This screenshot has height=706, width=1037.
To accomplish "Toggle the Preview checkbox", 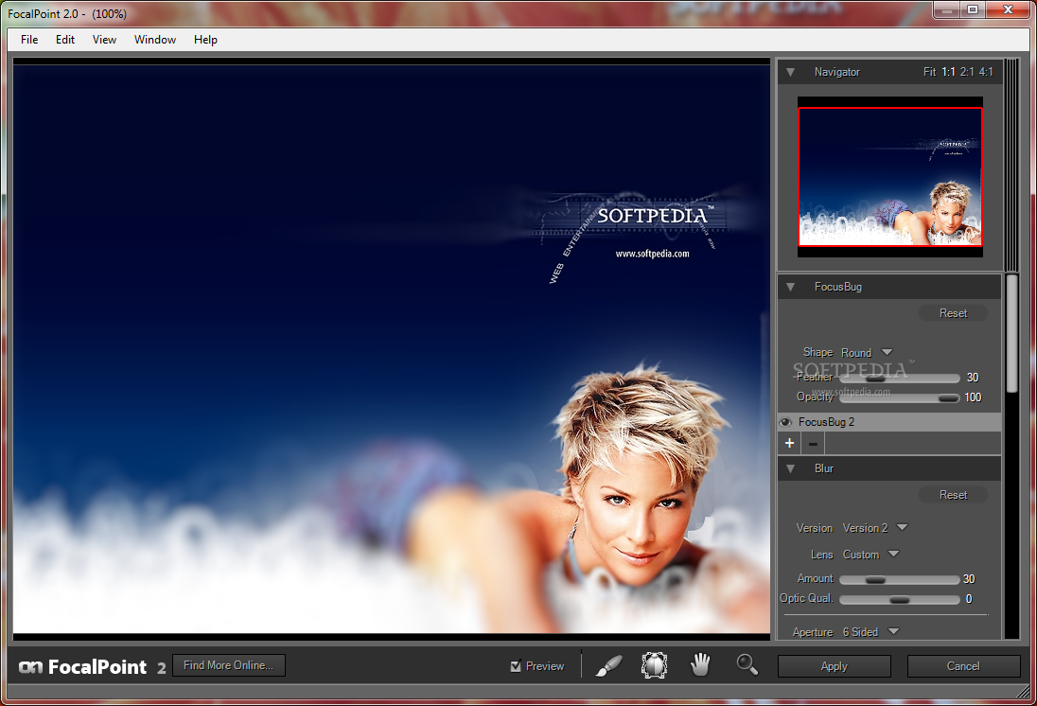I will 516,666.
